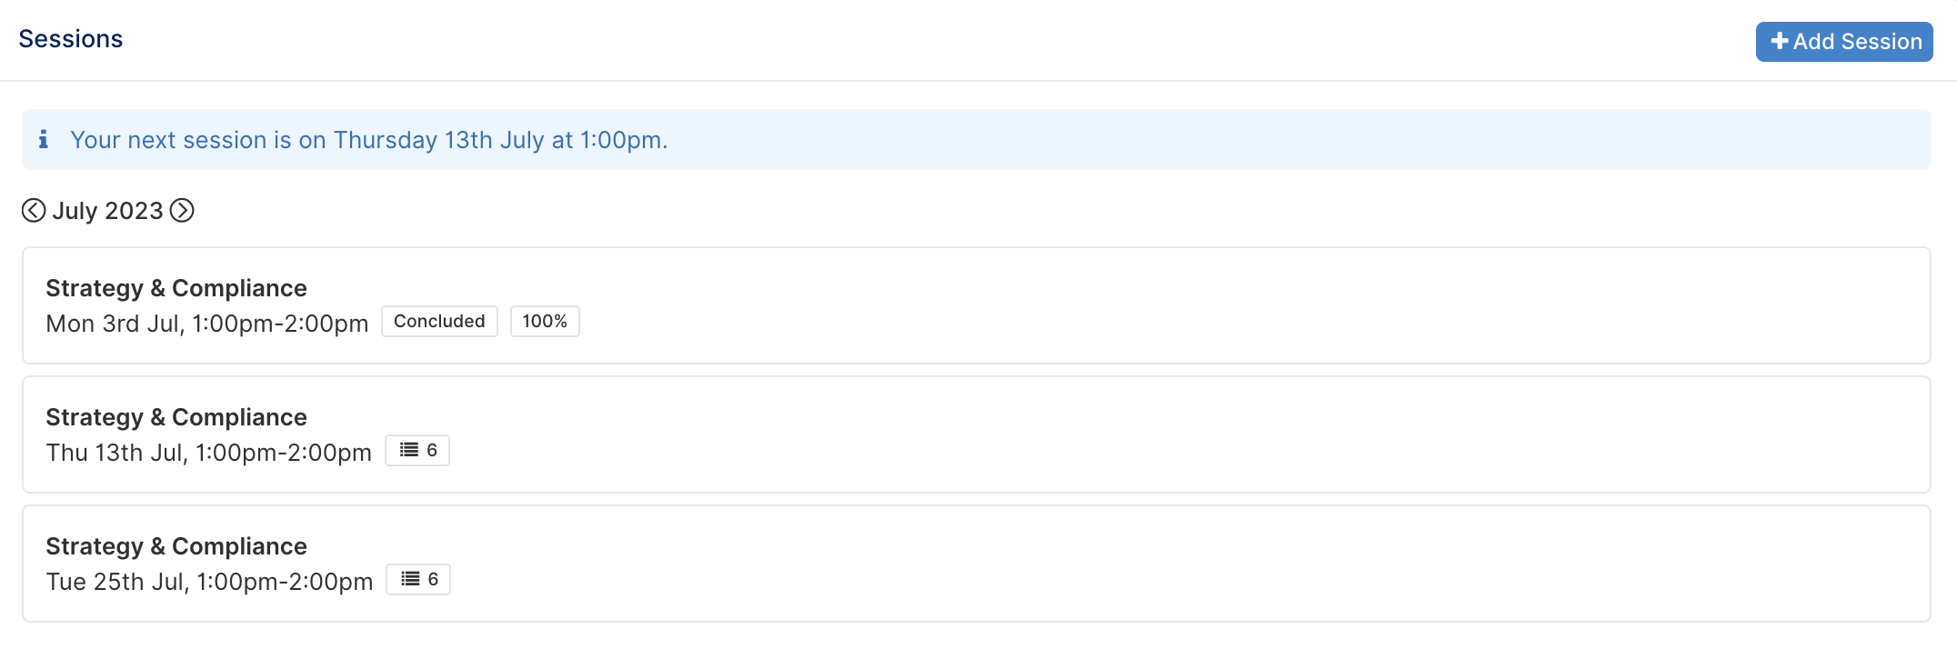Open Strategy & Compliance session on Mon 3rd Jul
Viewport: 1957px width, 649px height.
(977, 305)
